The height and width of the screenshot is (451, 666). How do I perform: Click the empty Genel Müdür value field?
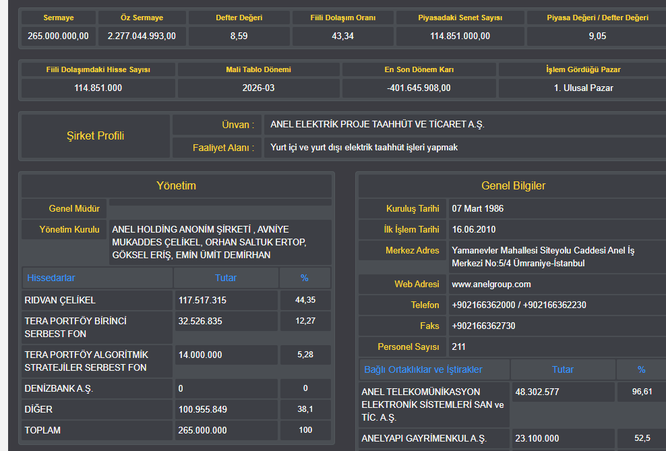tap(220, 202)
